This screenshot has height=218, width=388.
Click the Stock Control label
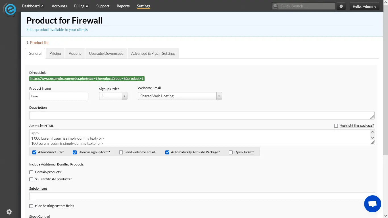[39, 216]
